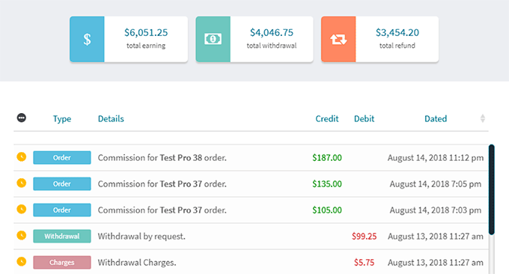Click the dollar sign total earning icon
The width and height of the screenshot is (509, 274).
click(87, 39)
